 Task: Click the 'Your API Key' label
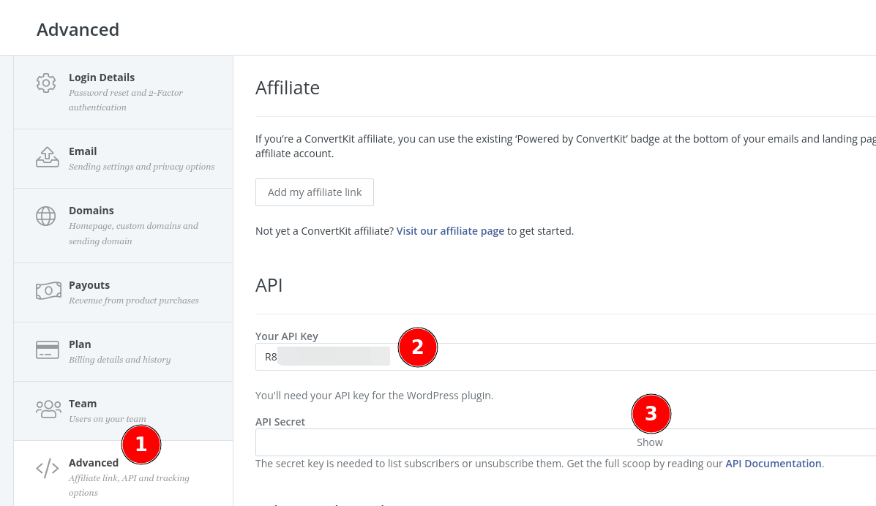pyautogui.click(x=287, y=336)
